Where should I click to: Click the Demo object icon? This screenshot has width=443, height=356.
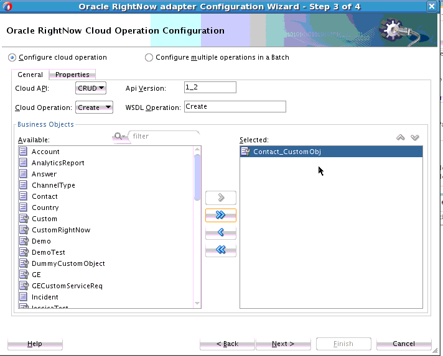(x=24, y=241)
